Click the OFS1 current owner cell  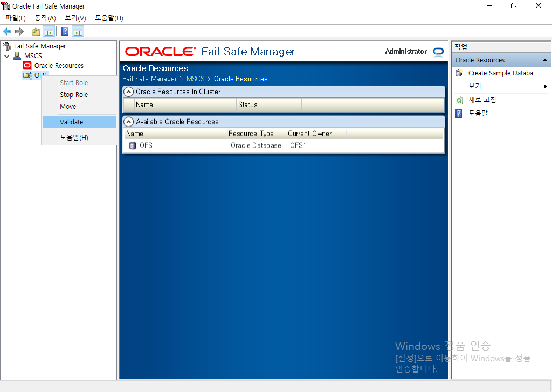click(x=298, y=145)
